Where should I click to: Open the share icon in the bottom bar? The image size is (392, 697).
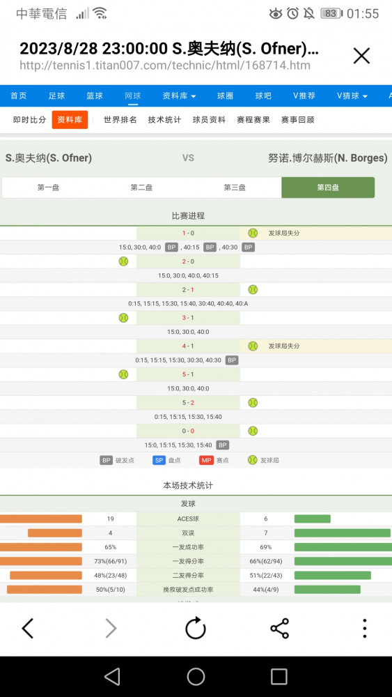tap(280, 629)
